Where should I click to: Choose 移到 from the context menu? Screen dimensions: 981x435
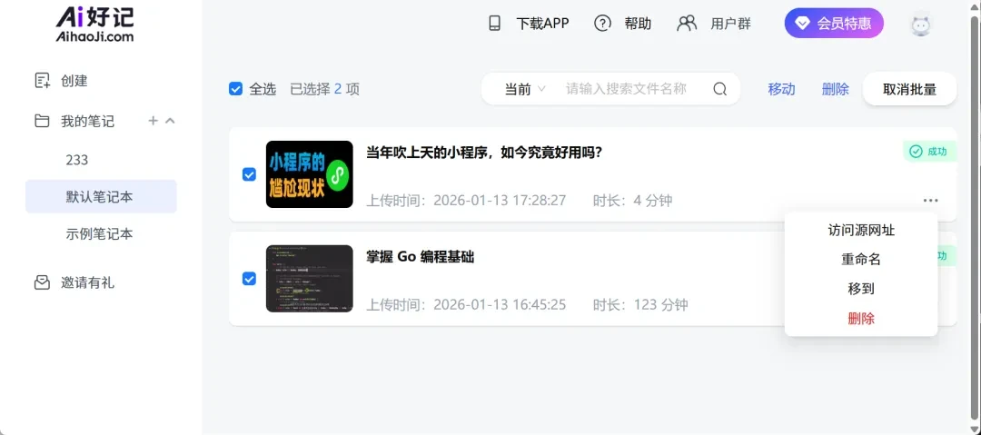click(861, 289)
